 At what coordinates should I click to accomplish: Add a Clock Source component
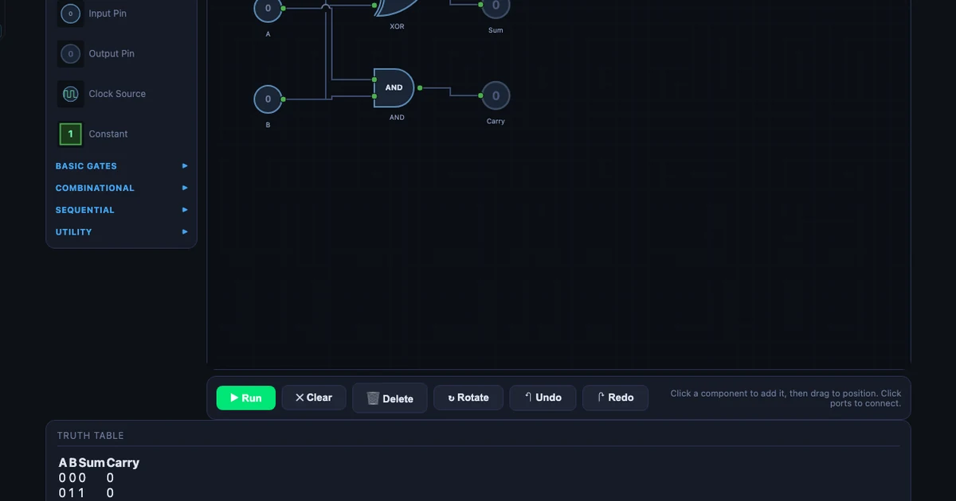click(x=121, y=94)
